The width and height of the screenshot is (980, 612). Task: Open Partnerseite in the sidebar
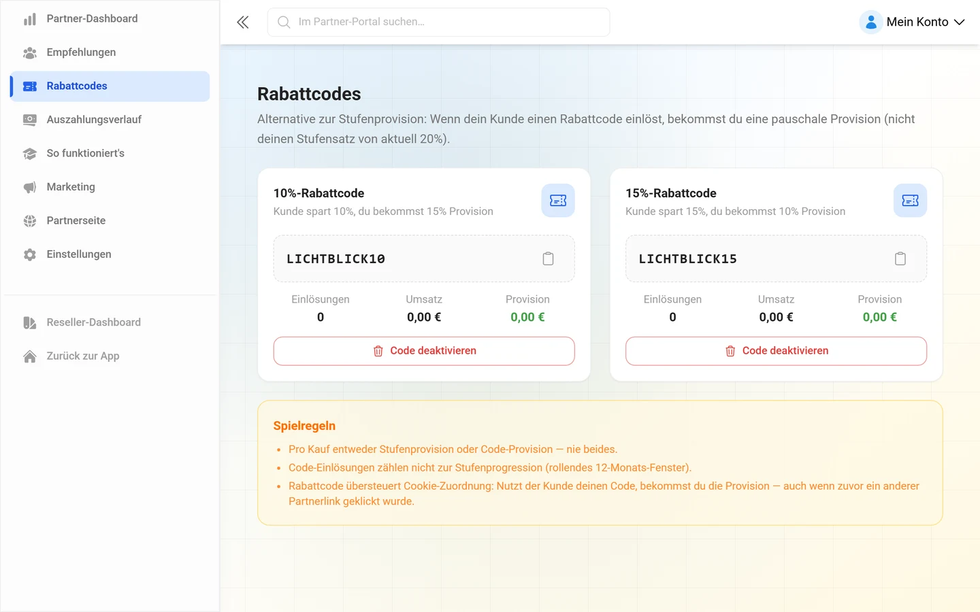[110, 221]
